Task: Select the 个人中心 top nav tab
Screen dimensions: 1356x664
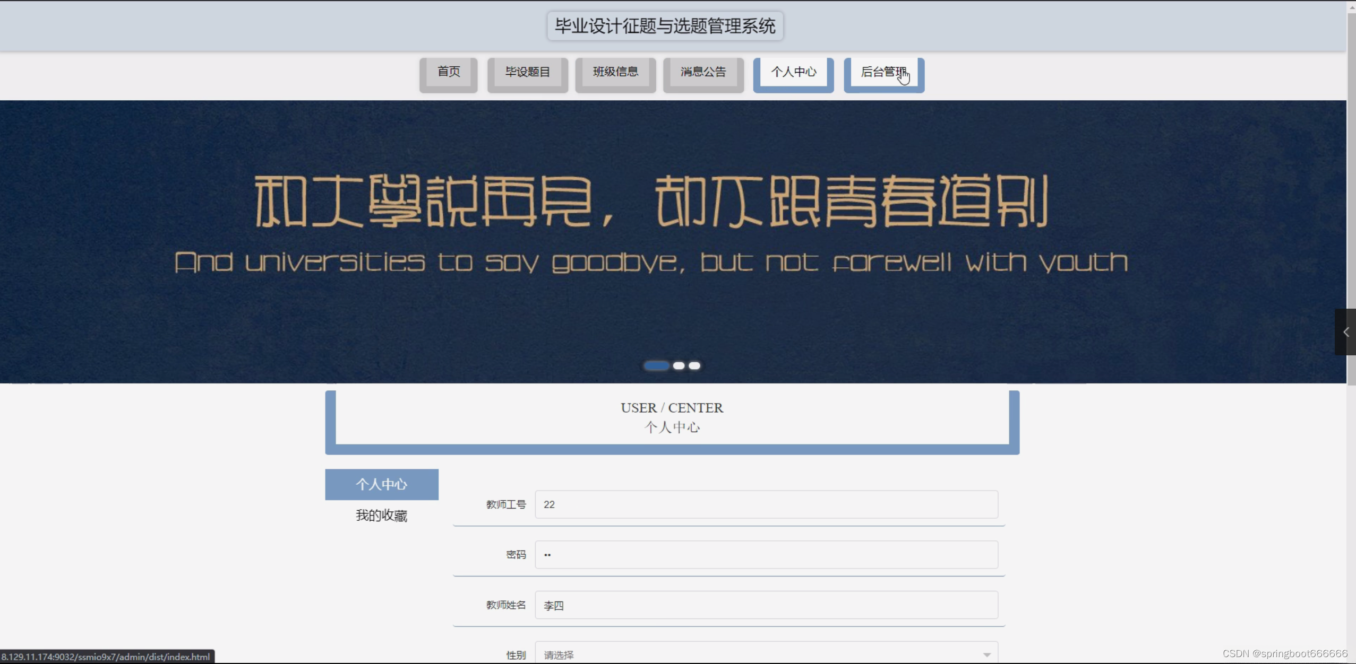Action: pyautogui.click(x=793, y=72)
